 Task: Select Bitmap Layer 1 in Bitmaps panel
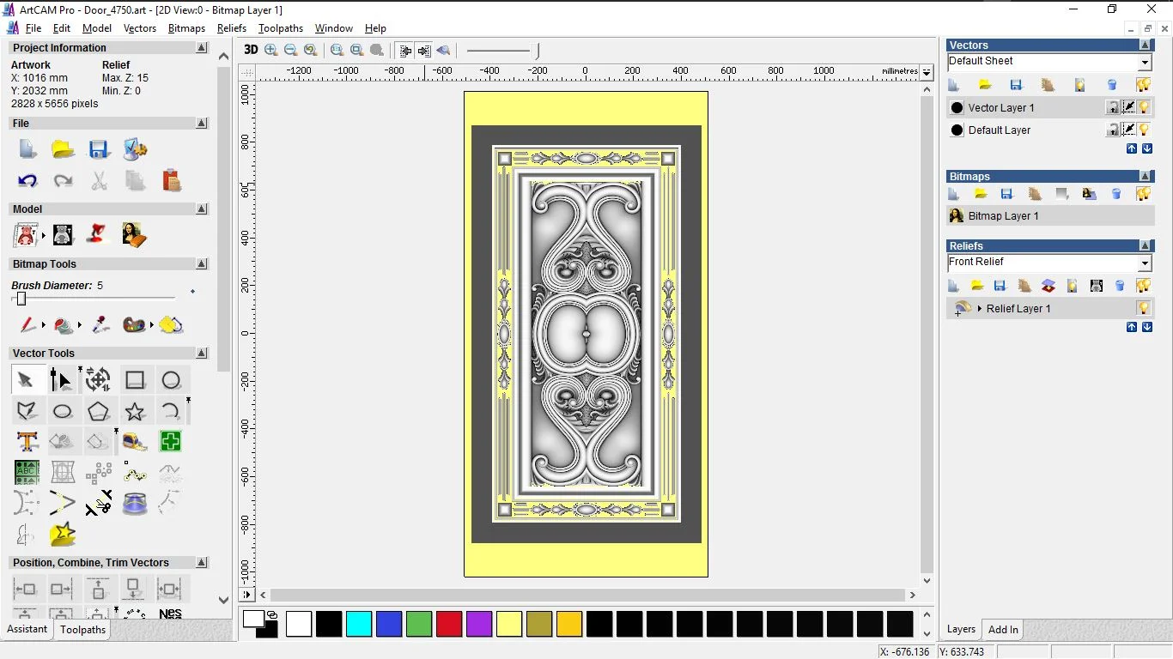[1003, 216]
